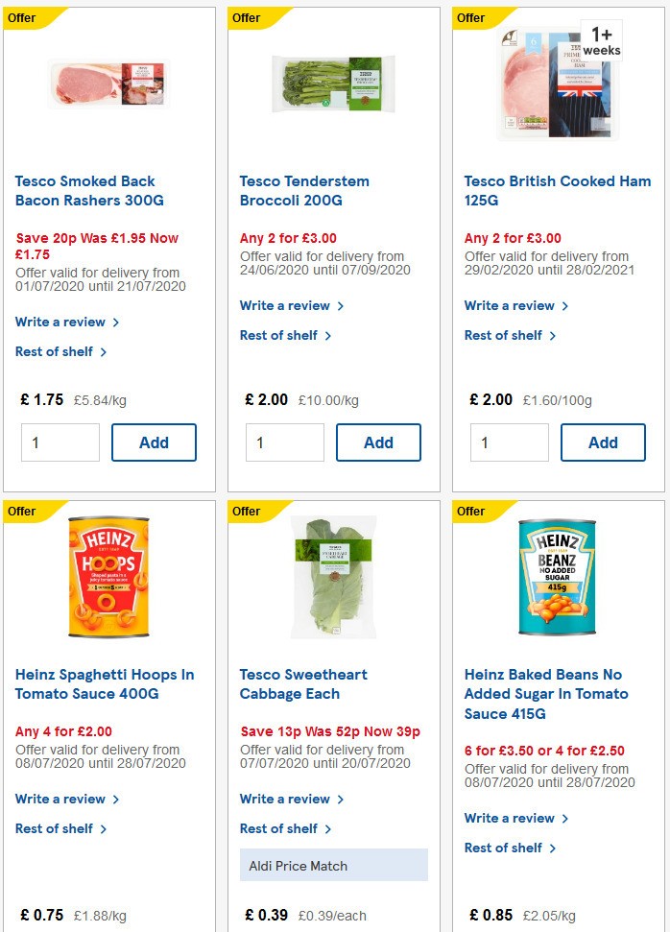Add the British Cooked Ham to basket
The image size is (670, 932).
click(x=603, y=442)
